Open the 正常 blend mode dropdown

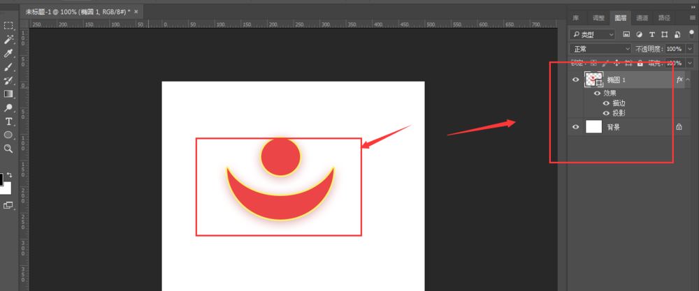(600, 49)
